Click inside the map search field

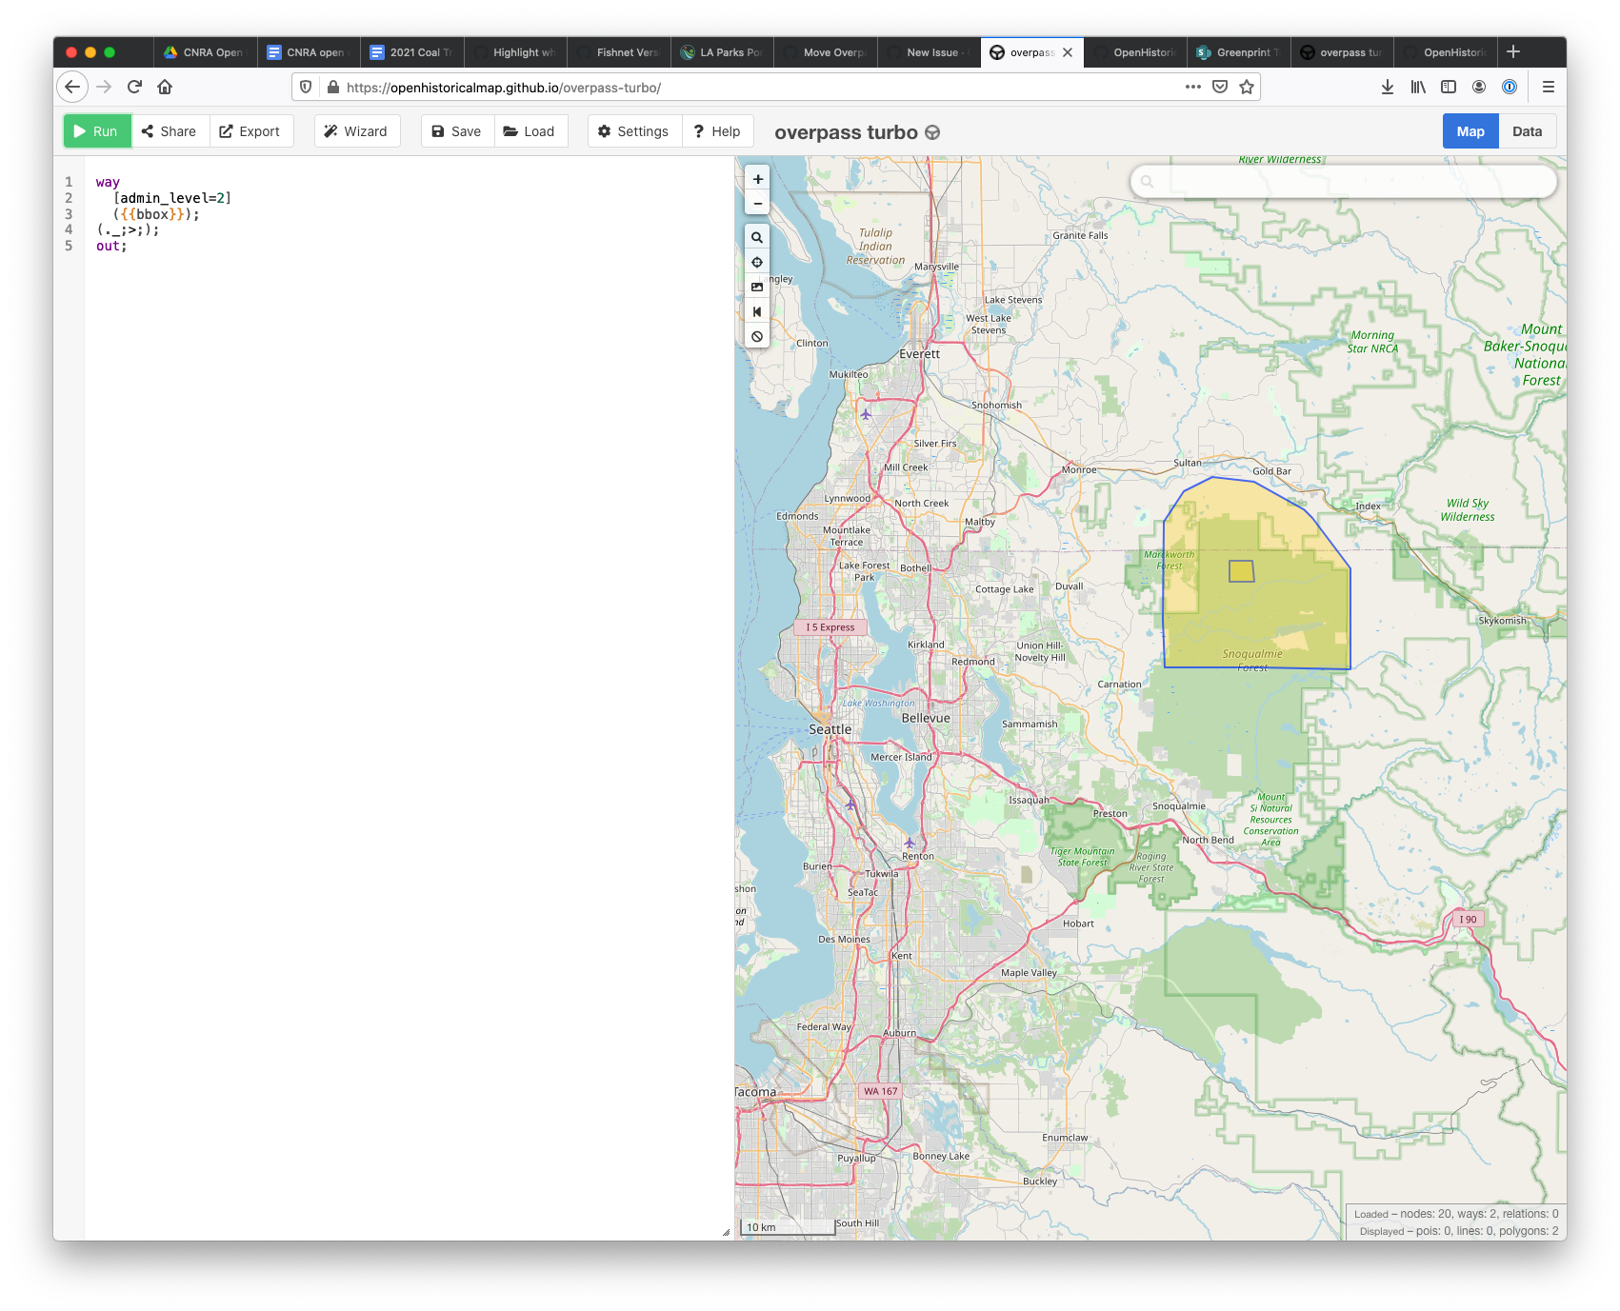click(x=1343, y=181)
